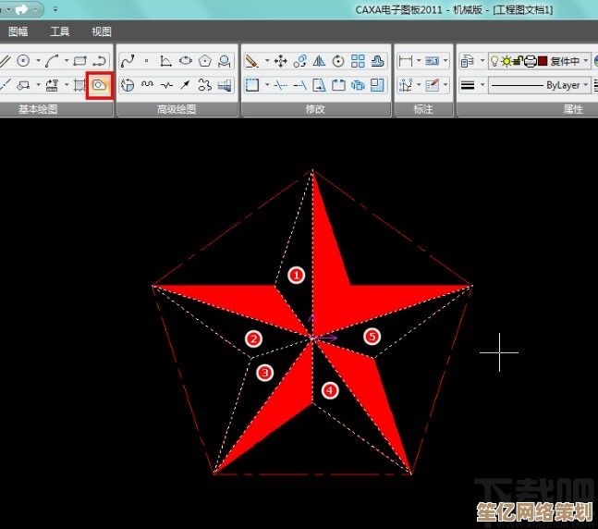Toggle layer freeze sun icon
This screenshot has width=598, height=529.
click(506, 61)
